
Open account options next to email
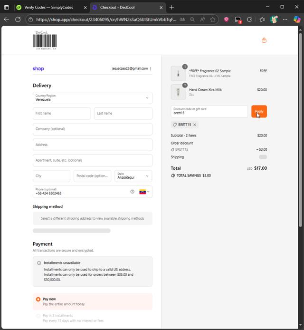151,68
